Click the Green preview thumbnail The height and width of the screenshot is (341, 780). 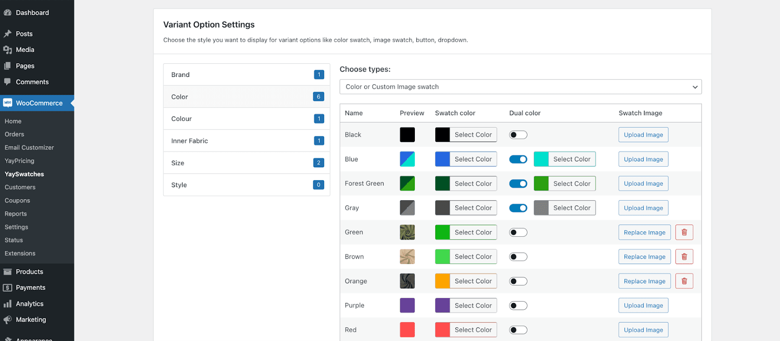(407, 232)
